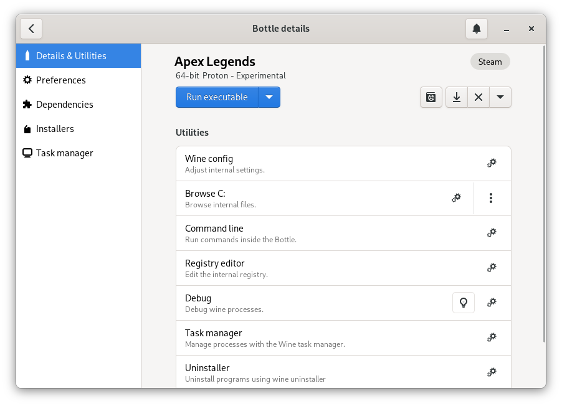Click the back arrow in header bar
The width and height of the screenshot is (562, 406).
[x=31, y=29]
